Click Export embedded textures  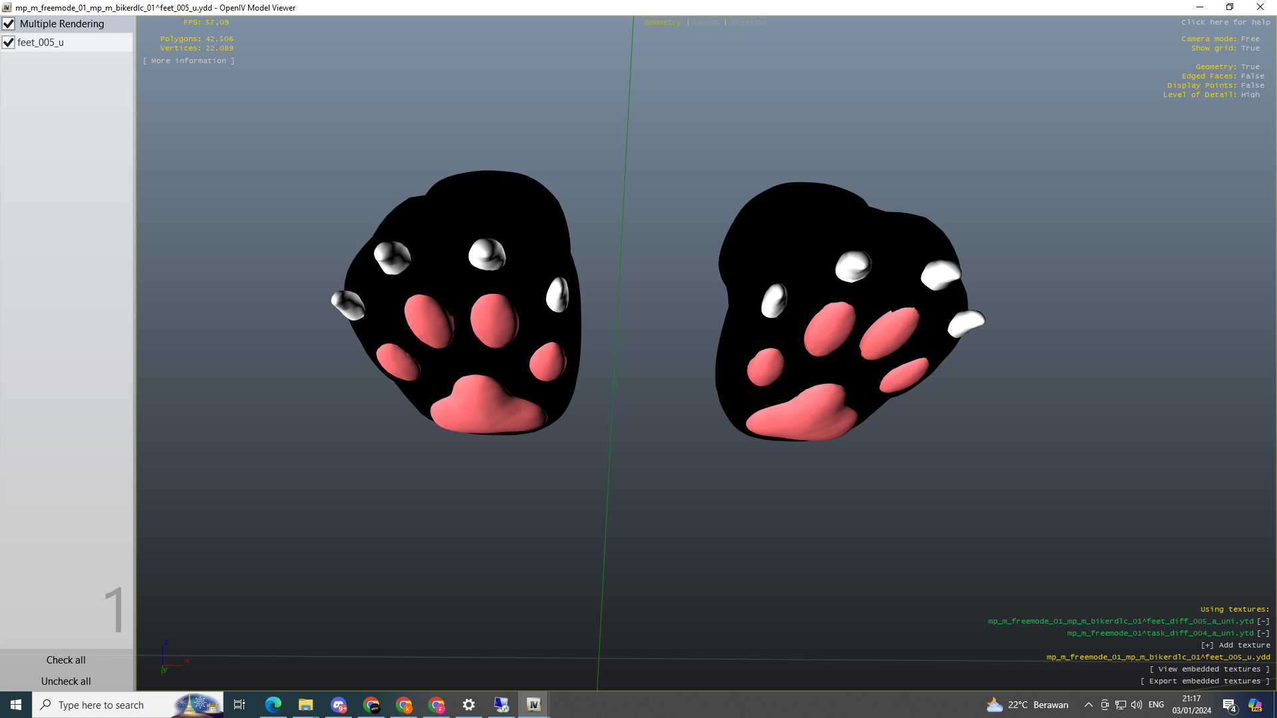tap(1205, 681)
